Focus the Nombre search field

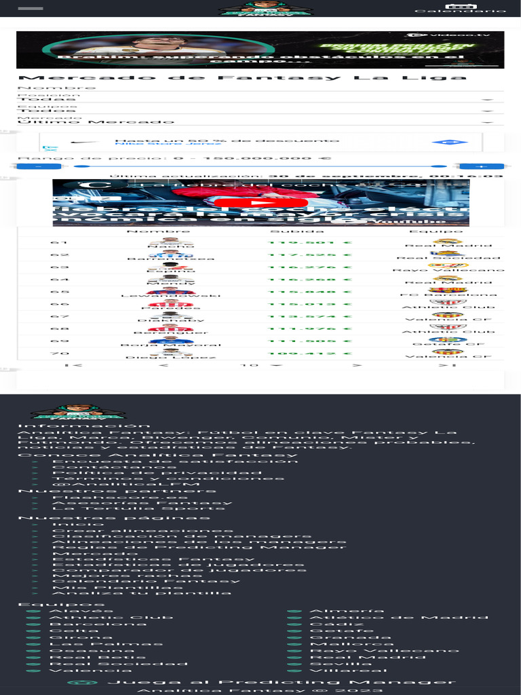click(x=260, y=88)
